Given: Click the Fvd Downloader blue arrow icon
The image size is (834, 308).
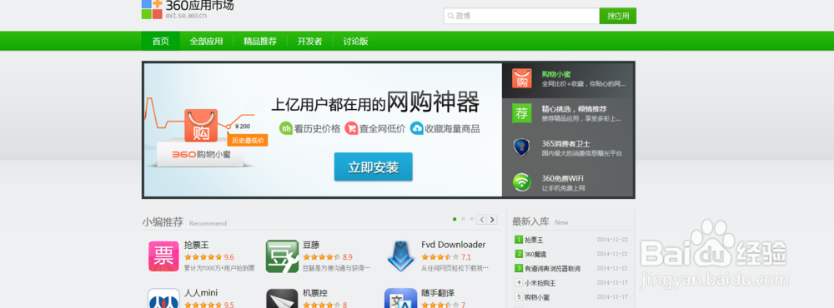Looking at the screenshot, I should click(400, 256).
